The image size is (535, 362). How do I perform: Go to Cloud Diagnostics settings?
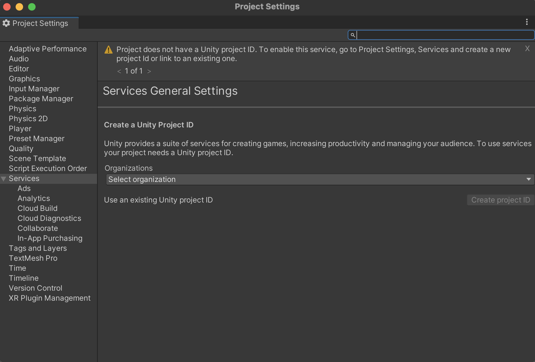tap(49, 218)
